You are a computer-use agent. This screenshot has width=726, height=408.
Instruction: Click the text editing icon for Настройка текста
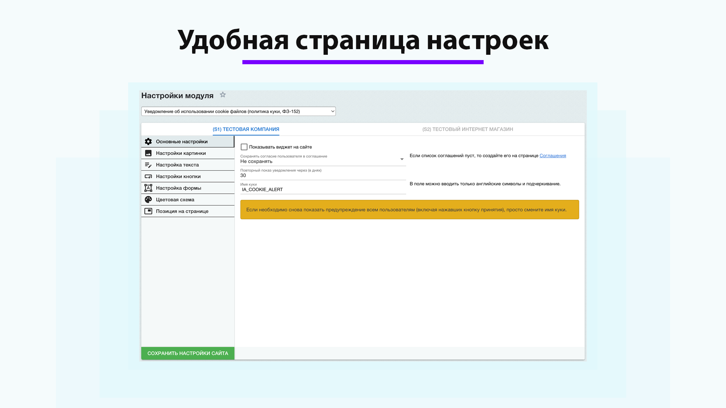pos(148,165)
